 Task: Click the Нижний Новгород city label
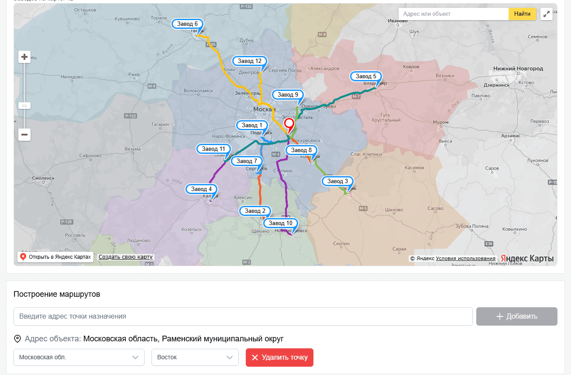click(x=518, y=69)
